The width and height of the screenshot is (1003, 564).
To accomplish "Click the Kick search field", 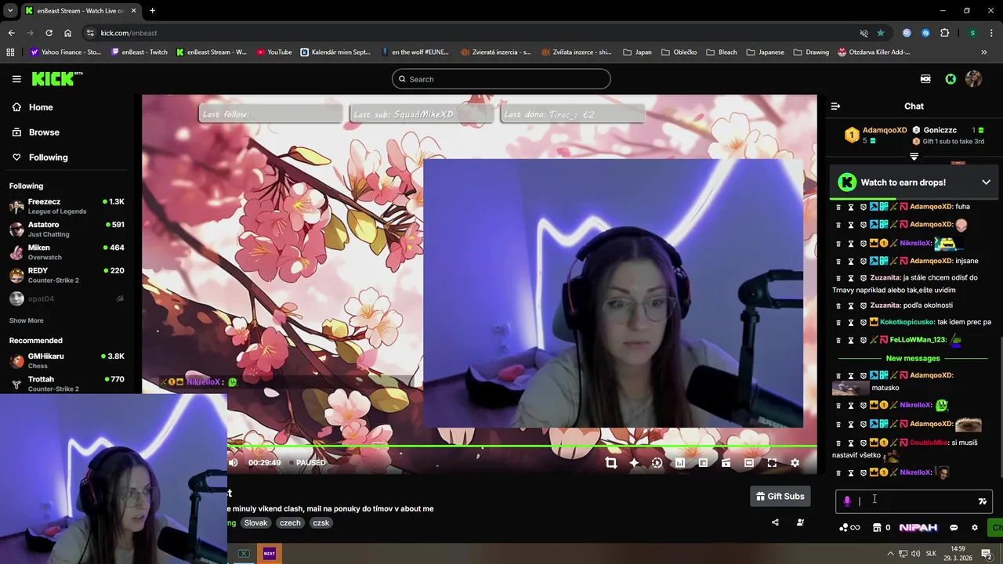I will point(501,79).
